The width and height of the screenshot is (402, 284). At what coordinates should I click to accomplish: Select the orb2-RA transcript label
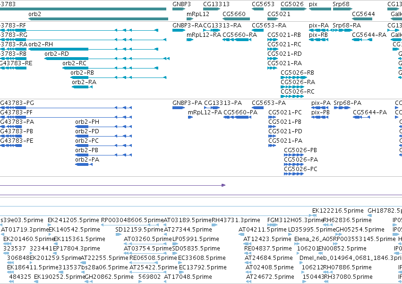[84, 82]
